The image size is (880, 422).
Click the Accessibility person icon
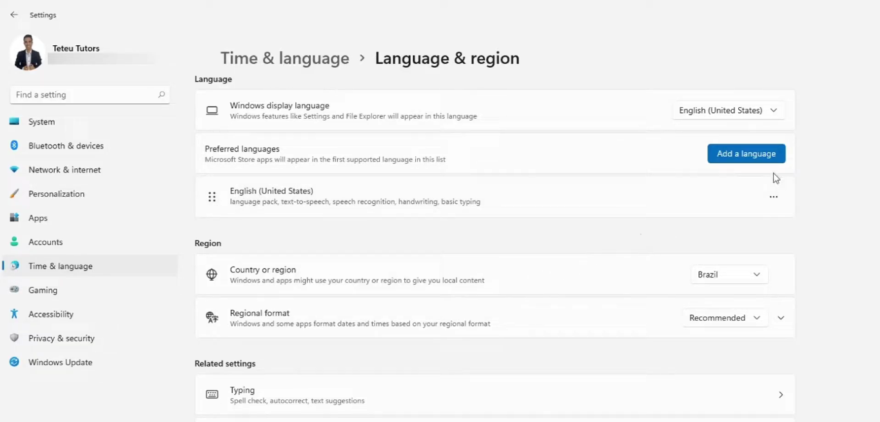point(14,314)
